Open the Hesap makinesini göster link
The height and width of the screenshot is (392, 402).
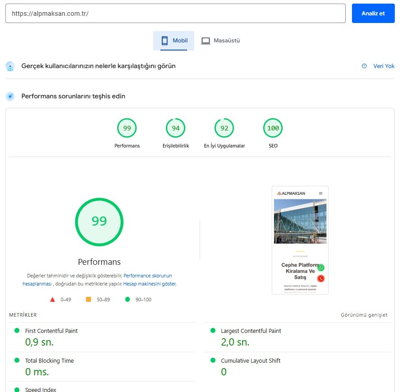[x=150, y=284]
